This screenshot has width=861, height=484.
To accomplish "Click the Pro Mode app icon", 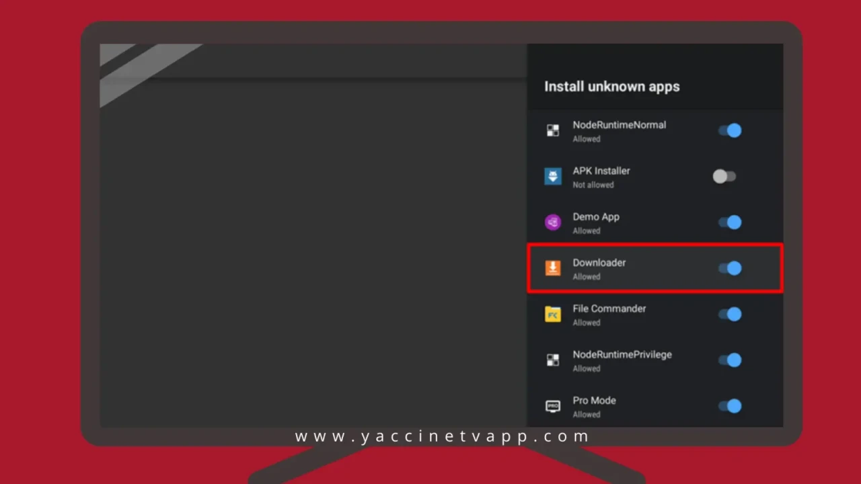I will [552, 406].
